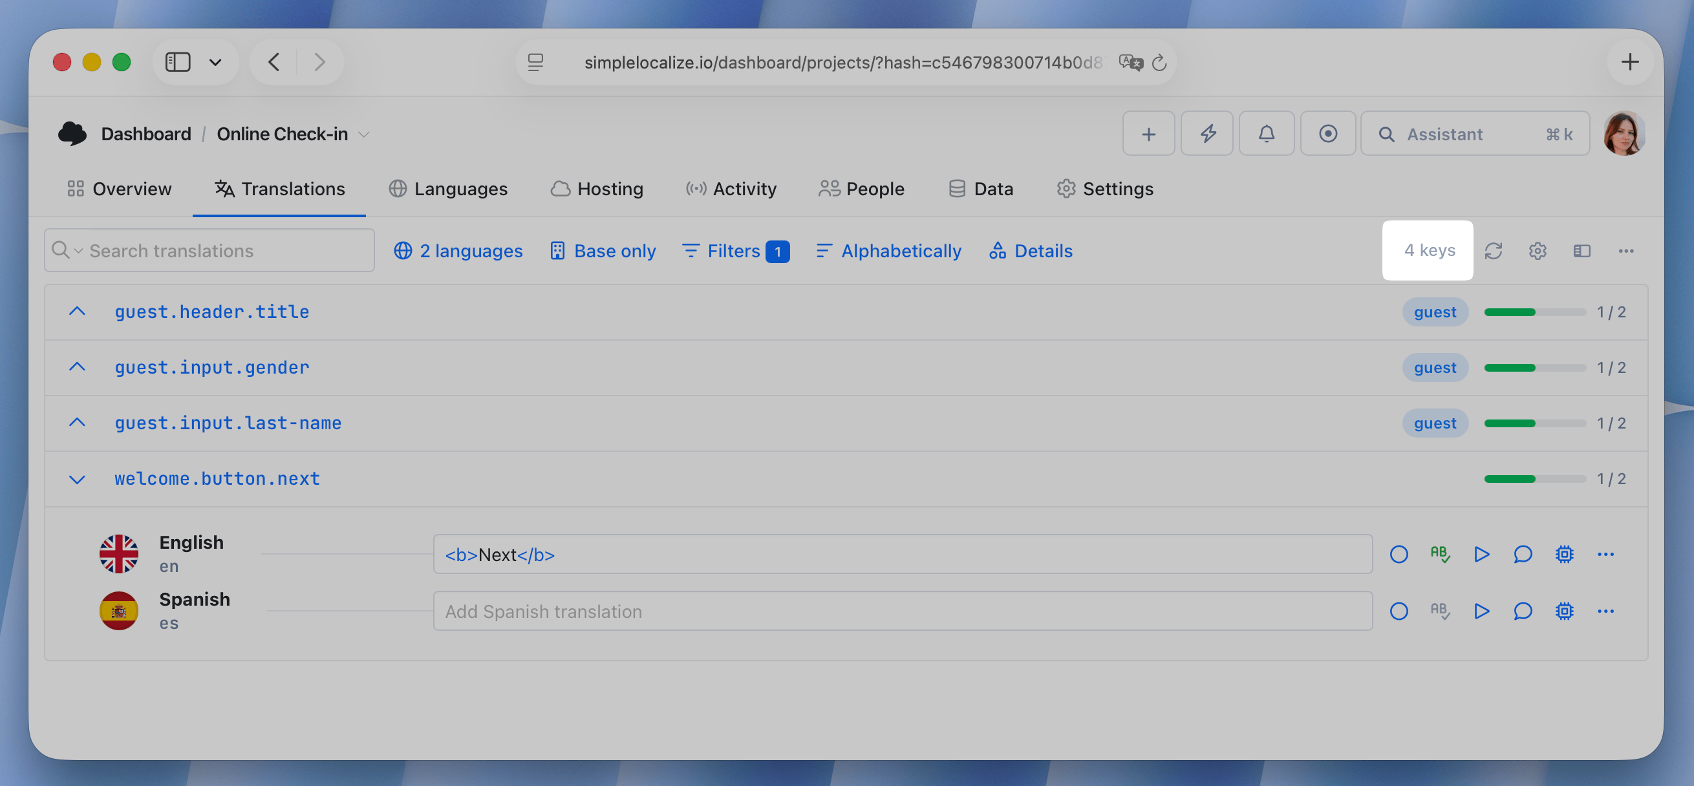Screen dimensions: 1694x786
Task: Click the refresh translations icon beside 4 keys
Action: tap(1494, 250)
